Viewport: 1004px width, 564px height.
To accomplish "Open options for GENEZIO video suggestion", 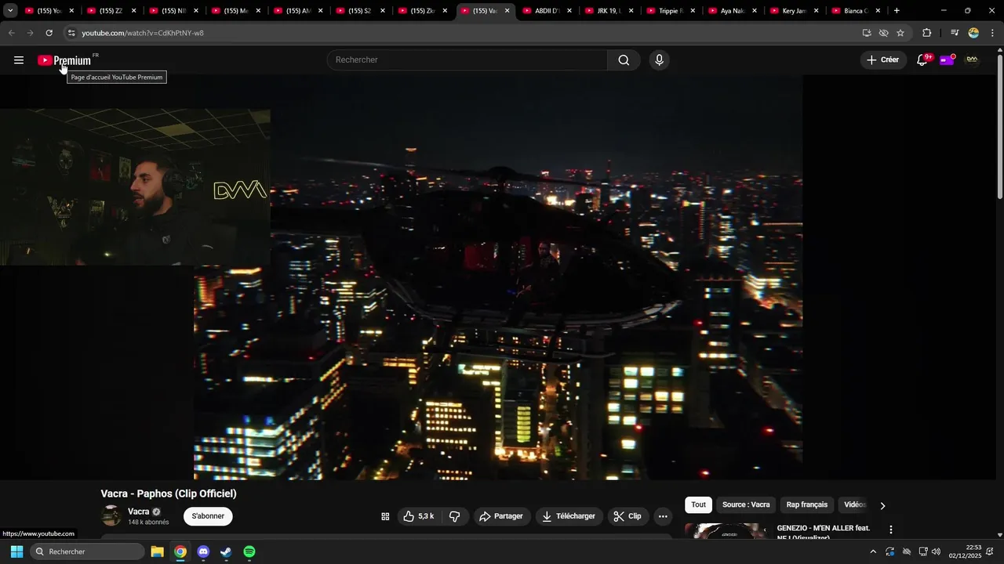I will [890, 530].
